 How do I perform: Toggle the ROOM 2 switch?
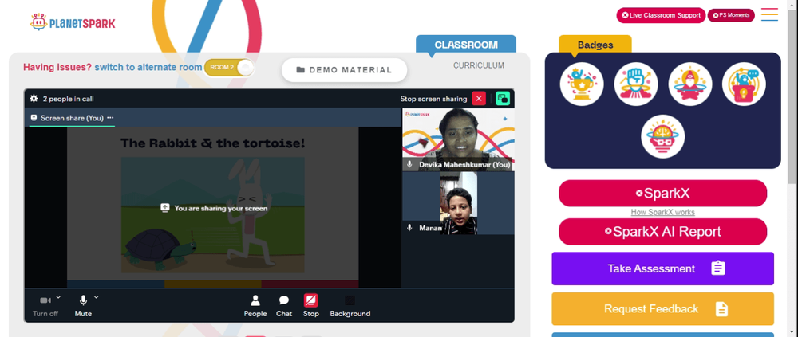(229, 68)
